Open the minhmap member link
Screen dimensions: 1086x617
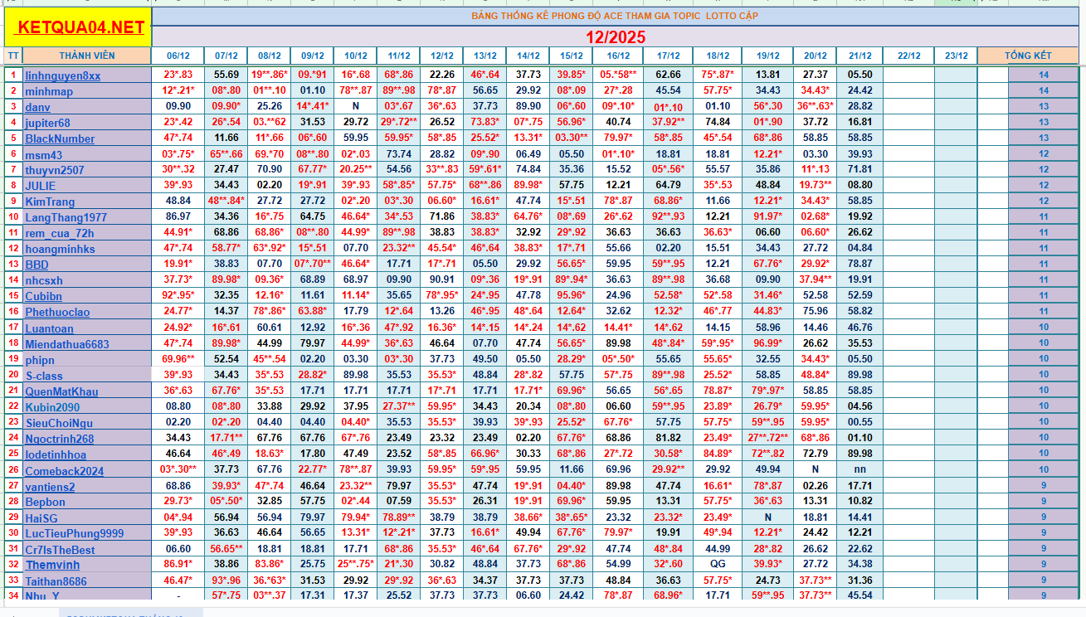pyautogui.click(x=49, y=91)
